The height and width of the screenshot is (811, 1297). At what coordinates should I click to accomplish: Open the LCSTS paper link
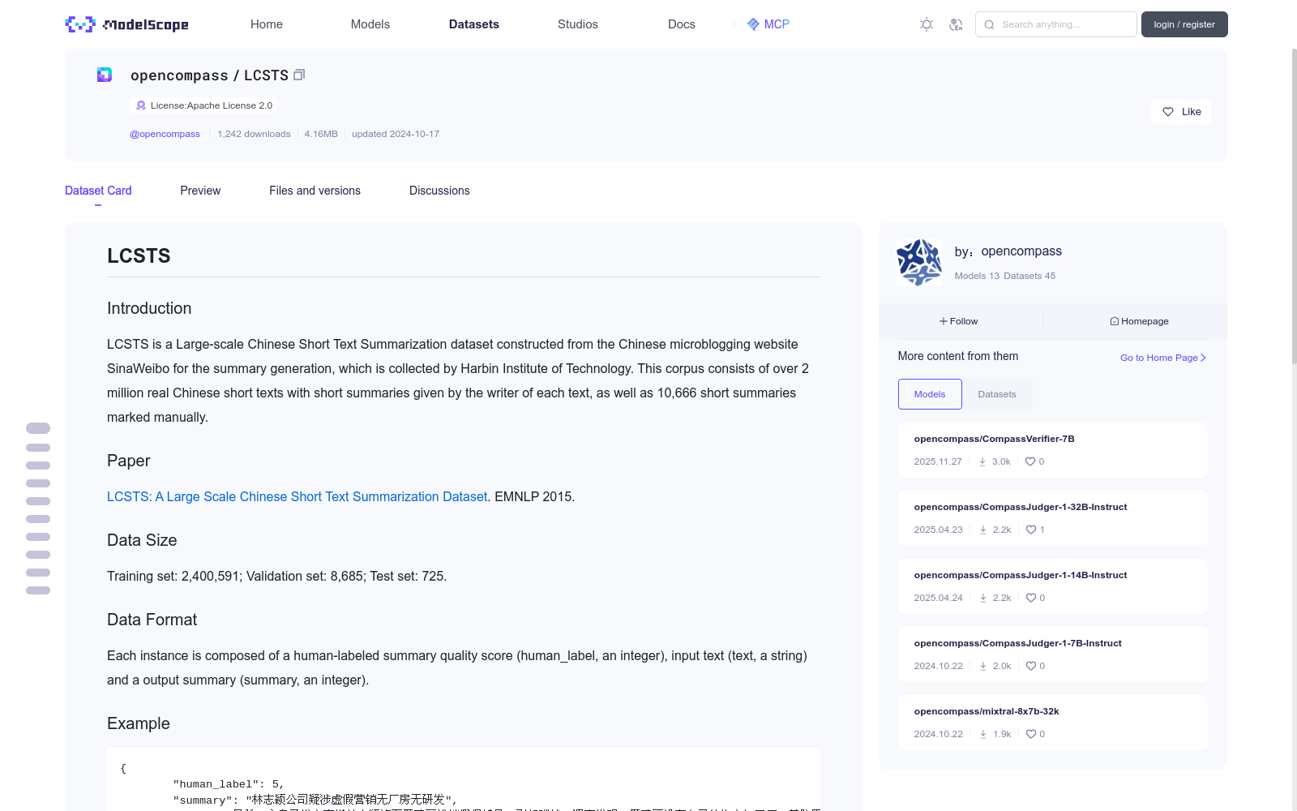point(297,496)
